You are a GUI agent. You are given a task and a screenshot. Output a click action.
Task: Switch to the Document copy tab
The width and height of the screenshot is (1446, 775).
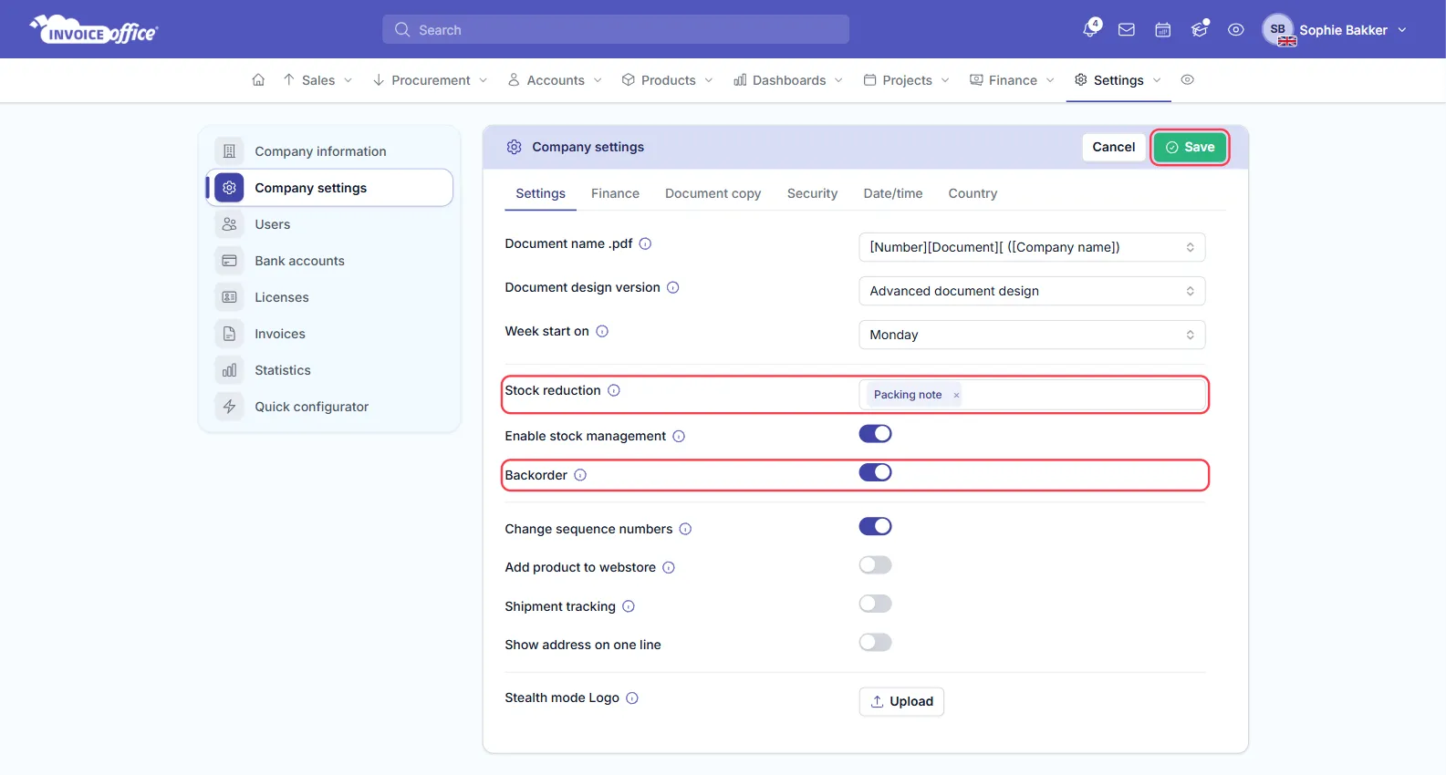coord(713,193)
